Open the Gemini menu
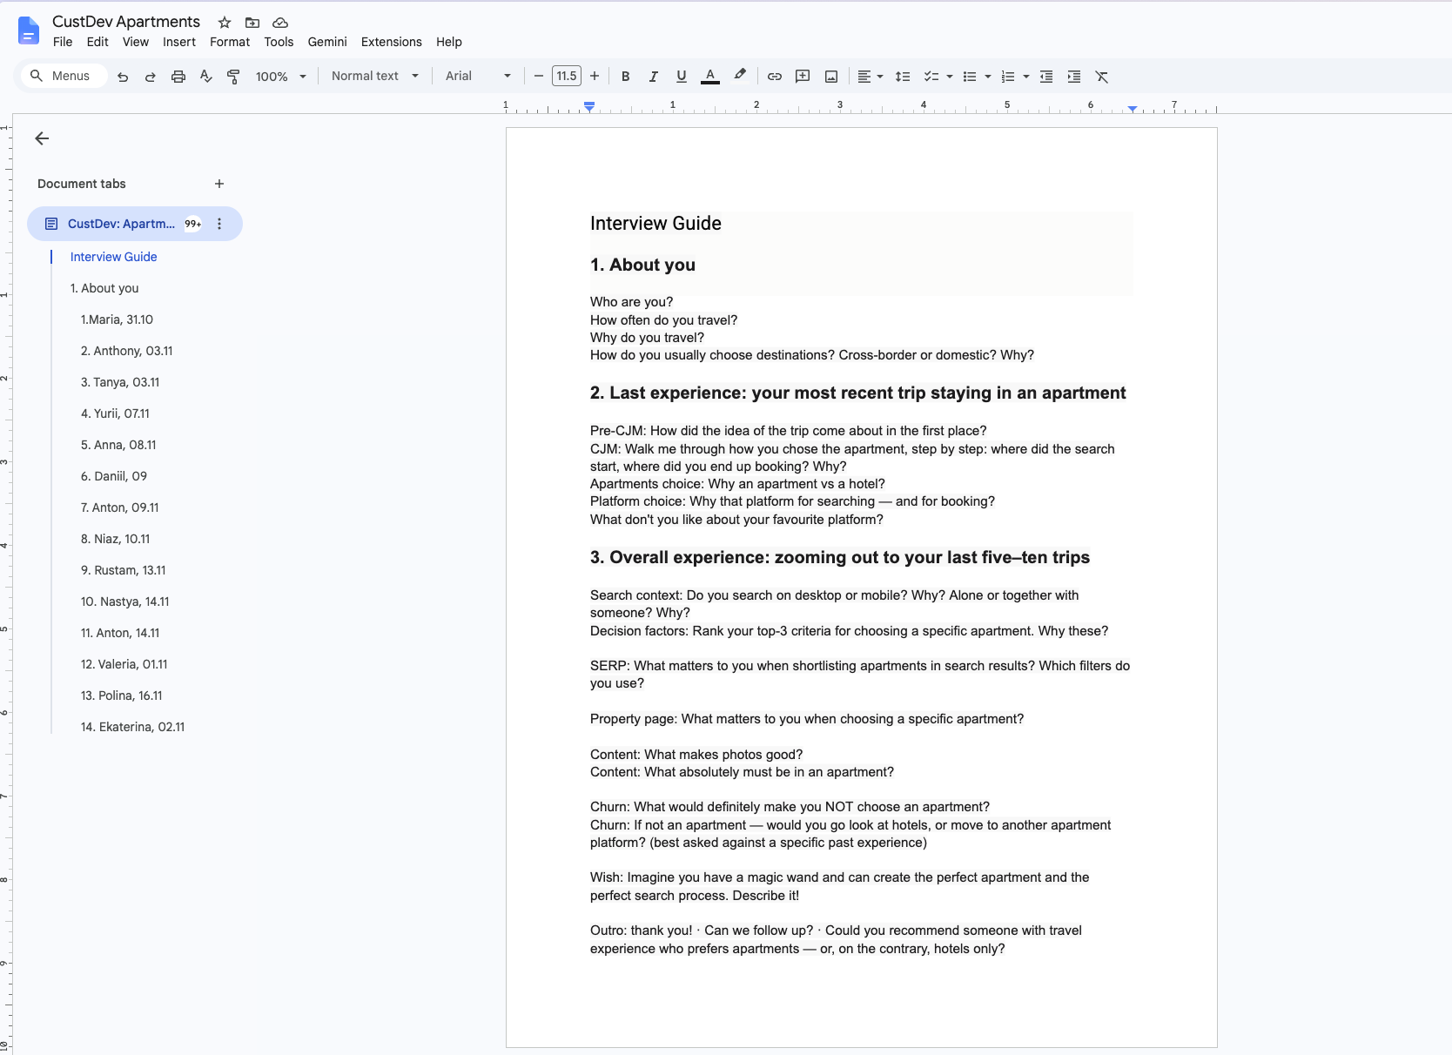 pos(327,42)
